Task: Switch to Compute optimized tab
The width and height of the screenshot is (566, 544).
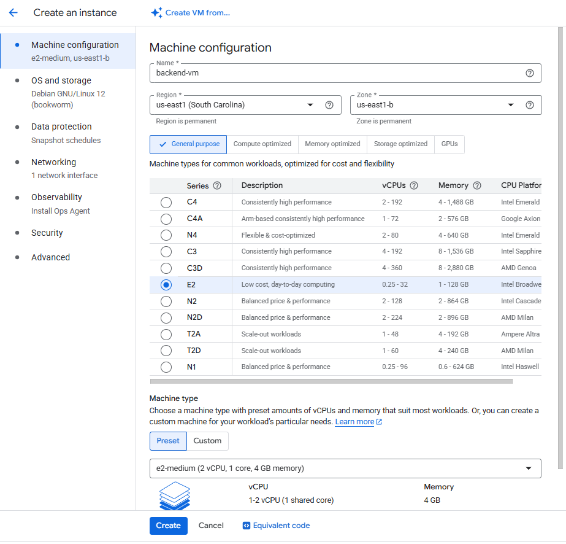Action: pos(262,144)
